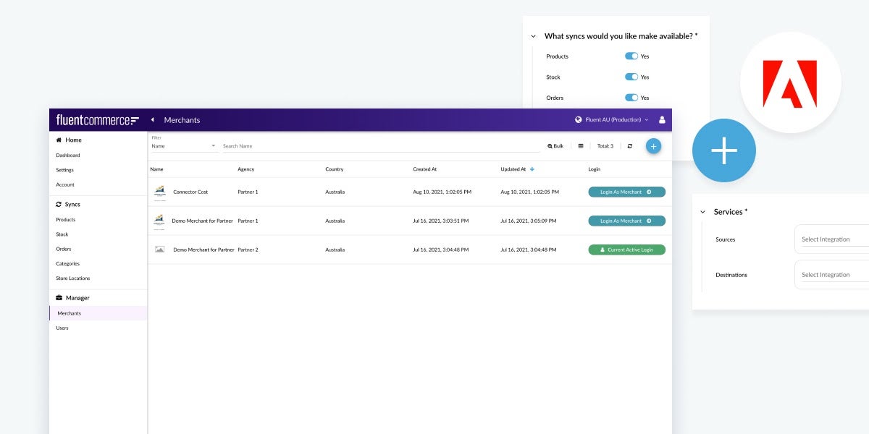Disable the Stock sync switch
The height and width of the screenshot is (434, 869).
pos(631,77)
